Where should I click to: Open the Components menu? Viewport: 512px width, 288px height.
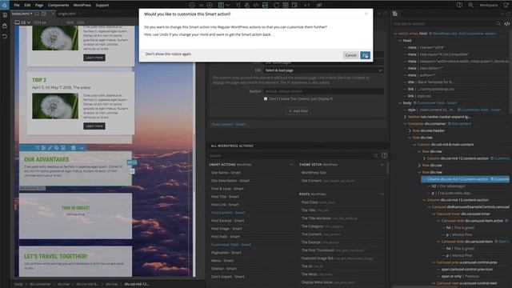coord(58,6)
